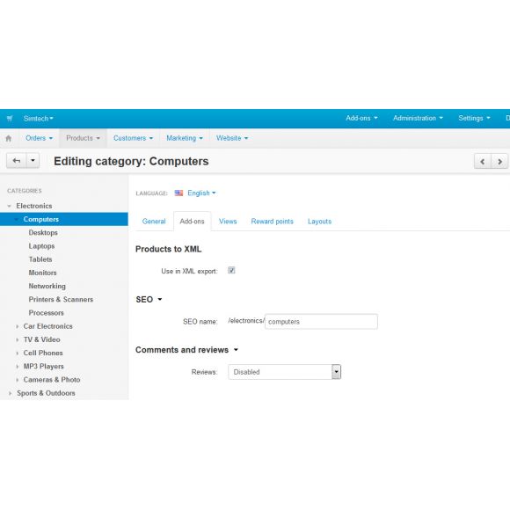Select Electronics in the categories tree
This screenshot has height=510, width=510.
pyautogui.click(x=34, y=207)
